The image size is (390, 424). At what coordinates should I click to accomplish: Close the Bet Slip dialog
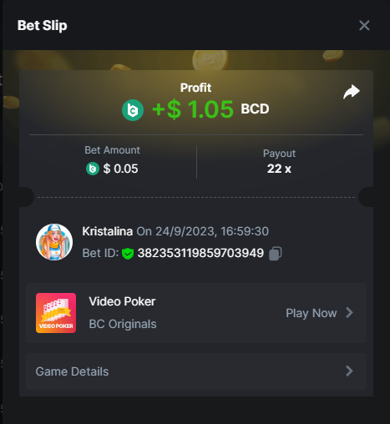point(364,26)
